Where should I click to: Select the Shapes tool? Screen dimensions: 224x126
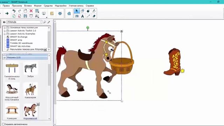point(83,11)
